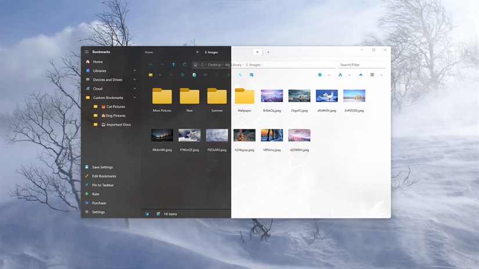The image size is (479, 269).
Task: Click Save Settings in the sidebar
Action: (x=102, y=167)
